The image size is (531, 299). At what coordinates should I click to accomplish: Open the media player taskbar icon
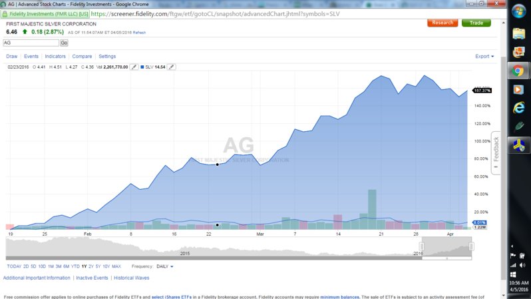tap(518, 89)
